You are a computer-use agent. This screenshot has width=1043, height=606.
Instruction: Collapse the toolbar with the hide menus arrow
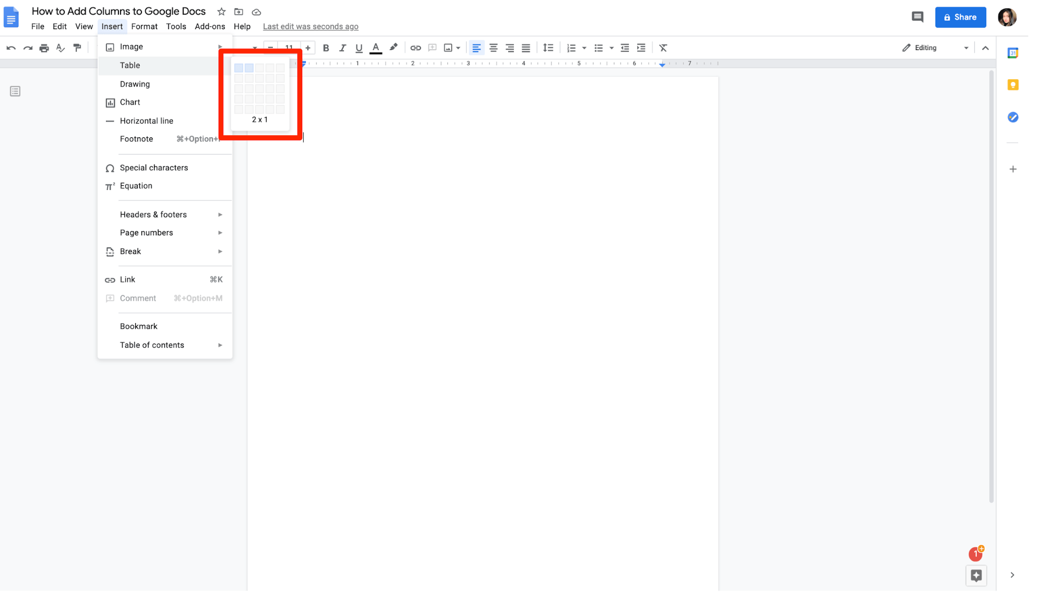pyautogui.click(x=985, y=47)
